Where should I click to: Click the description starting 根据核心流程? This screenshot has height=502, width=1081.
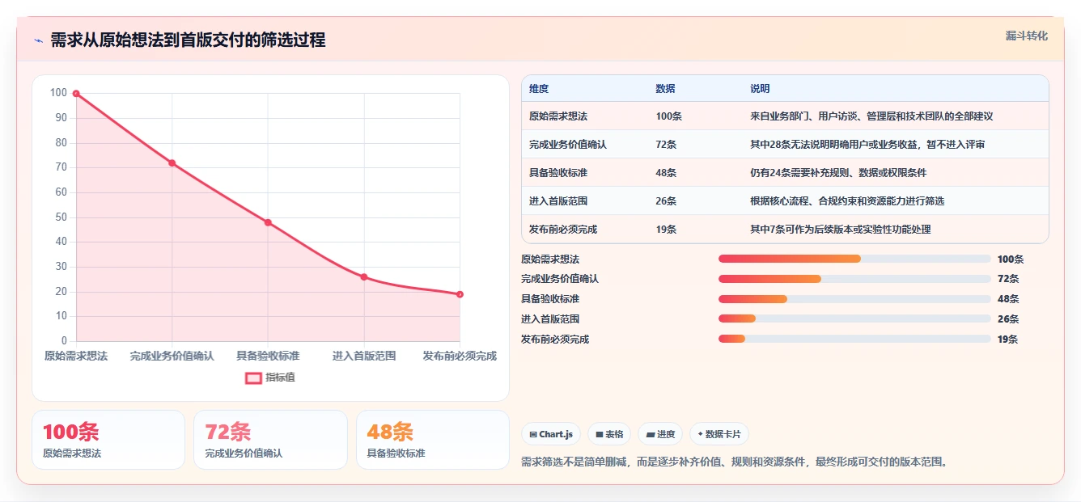pyautogui.click(x=847, y=201)
